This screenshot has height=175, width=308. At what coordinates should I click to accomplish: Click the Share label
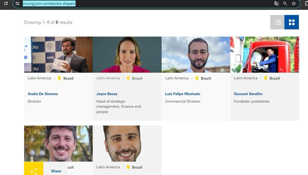tap(56, 171)
